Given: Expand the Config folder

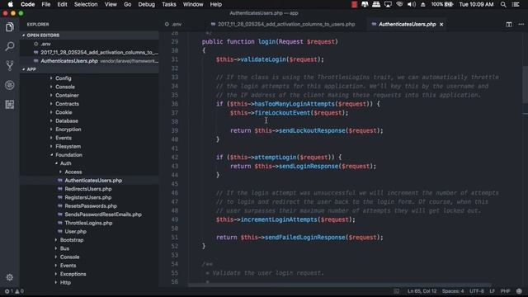Looking at the screenshot, I should (x=64, y=78).
